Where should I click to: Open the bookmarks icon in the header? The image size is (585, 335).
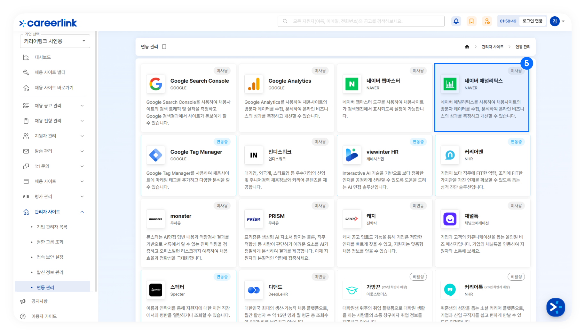tap(471, 21)
